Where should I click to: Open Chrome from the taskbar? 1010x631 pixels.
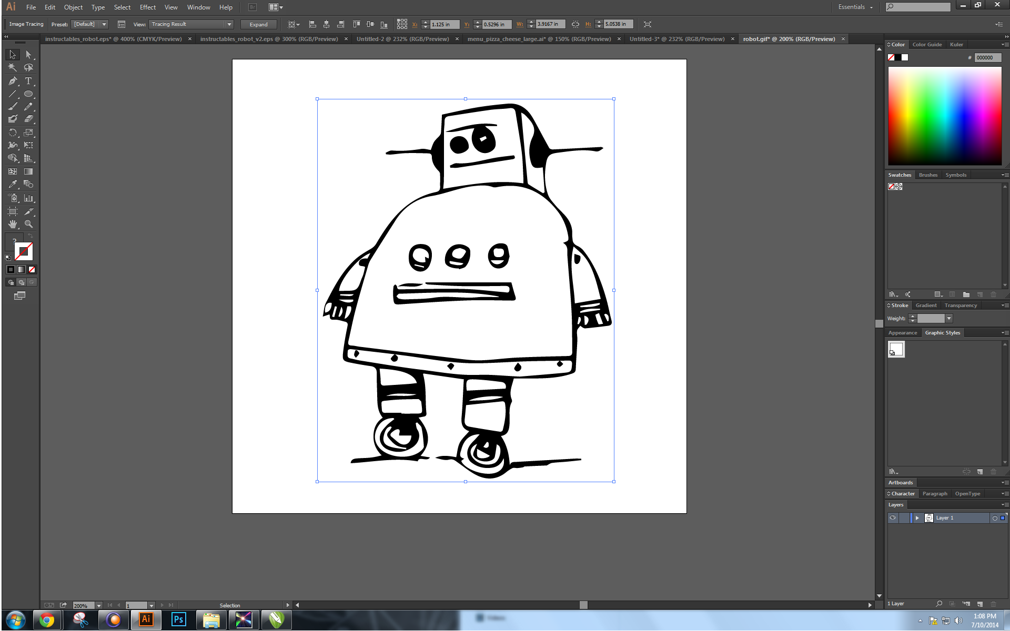pyautogui.click(x=47, y=620)
